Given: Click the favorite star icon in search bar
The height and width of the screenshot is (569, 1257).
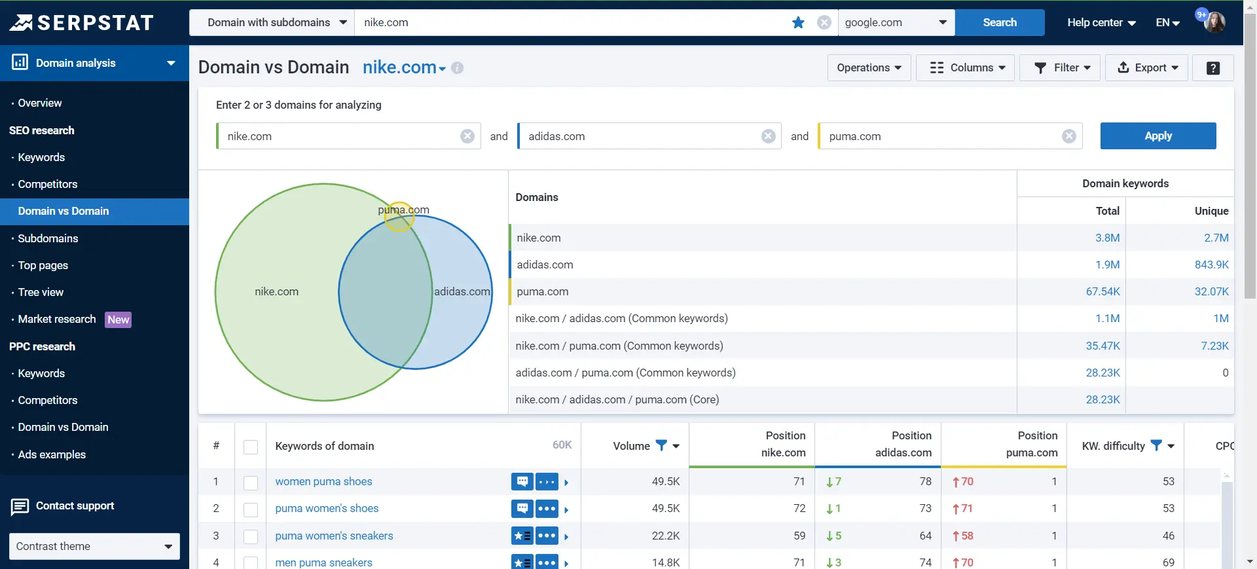Looking at the screenshot, I should click(798, 23).
